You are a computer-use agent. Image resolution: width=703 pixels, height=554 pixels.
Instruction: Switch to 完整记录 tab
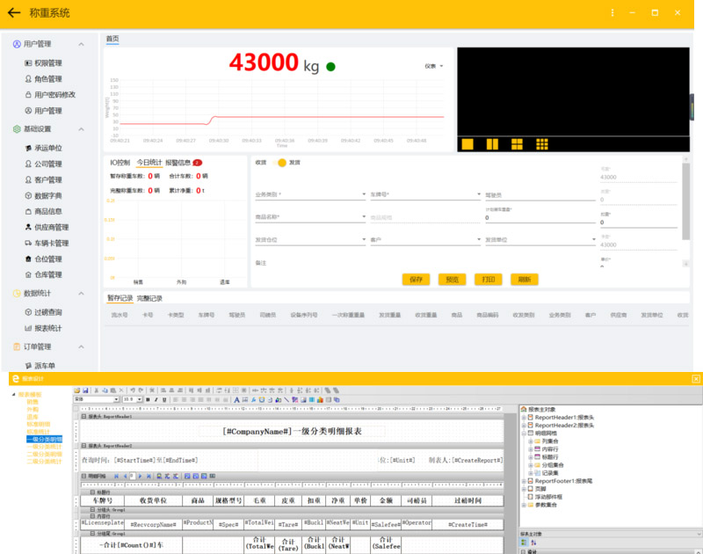pyautogui.click(x=150, y=298)
